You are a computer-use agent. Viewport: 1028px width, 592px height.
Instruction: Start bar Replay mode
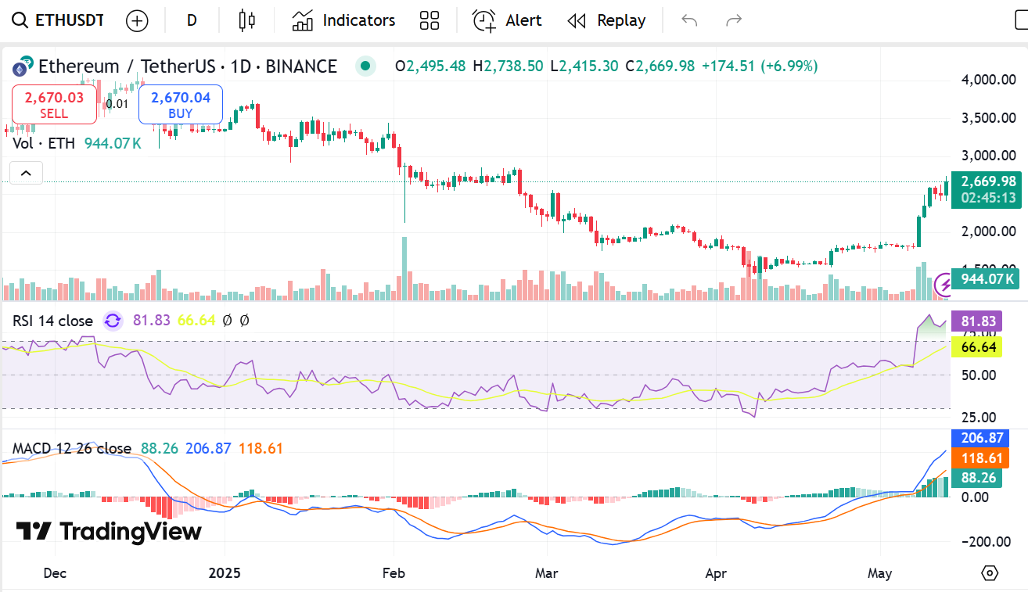(x=607, y=21)
